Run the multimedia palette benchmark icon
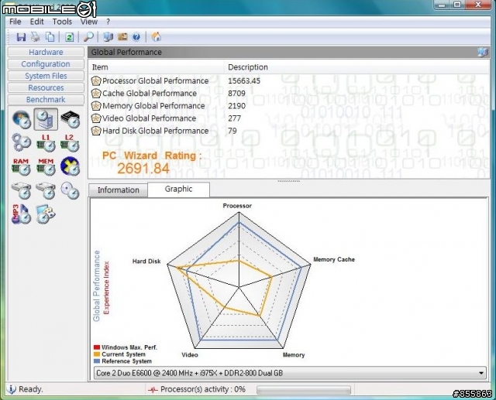This screenshot has height=400, width=496. pyautogui.click(x=46, y=214)
